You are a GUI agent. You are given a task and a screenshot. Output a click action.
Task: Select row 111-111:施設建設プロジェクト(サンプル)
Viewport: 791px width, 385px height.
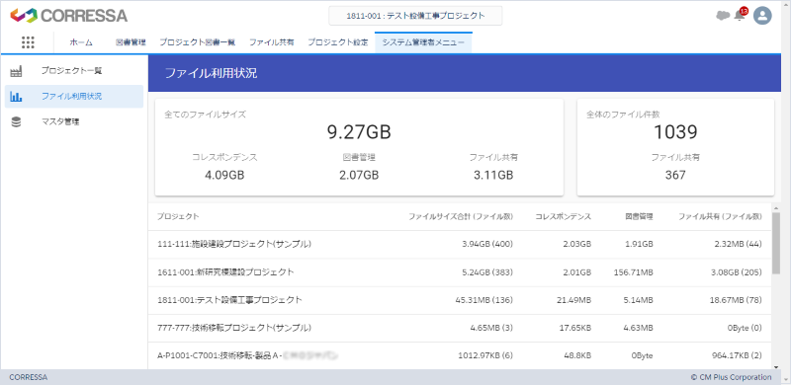tap(460, 245)
